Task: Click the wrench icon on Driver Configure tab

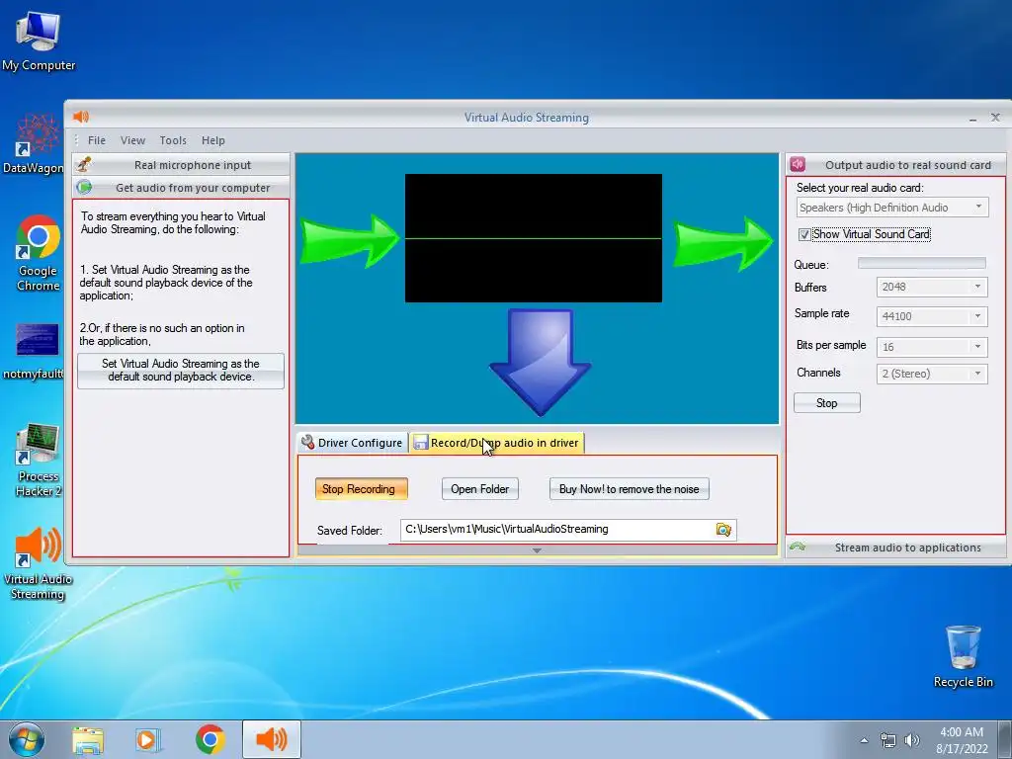Action: [308, 442]
